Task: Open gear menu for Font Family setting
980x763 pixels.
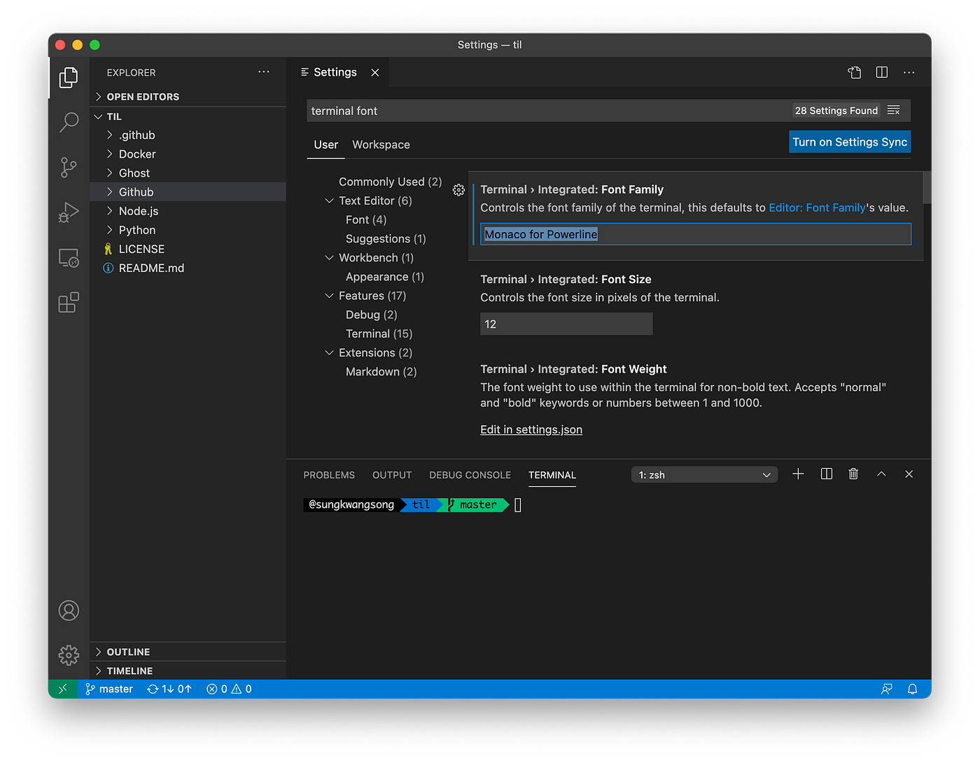Action: coord(458,190)
